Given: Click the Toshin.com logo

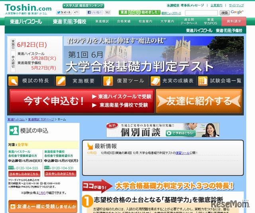Looking at the screenshot, I should 28,8.
